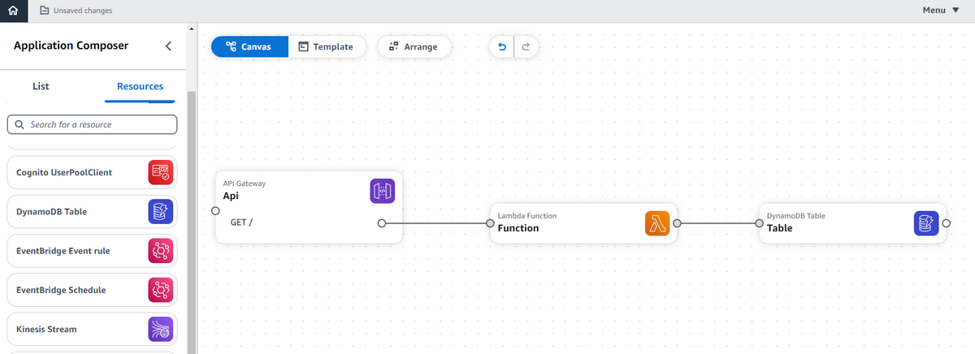The height and width of the screenshot is (354, 975).
Task: Click the EventBridge Event rule icon
Action: pyautogui.click(x=161, y=251)
